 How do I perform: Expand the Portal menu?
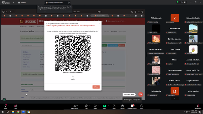pyautogui.click(x=32, y=27)
